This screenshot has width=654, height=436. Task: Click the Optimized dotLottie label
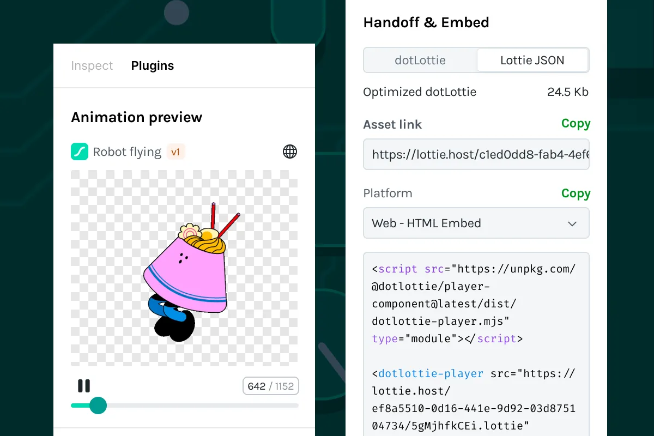coord(420,92)
